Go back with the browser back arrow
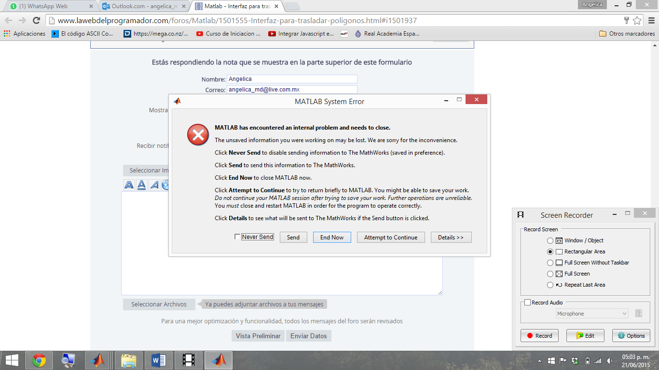Screen dimensions: 659x370 pyautogui.click(x=9, y=21)
